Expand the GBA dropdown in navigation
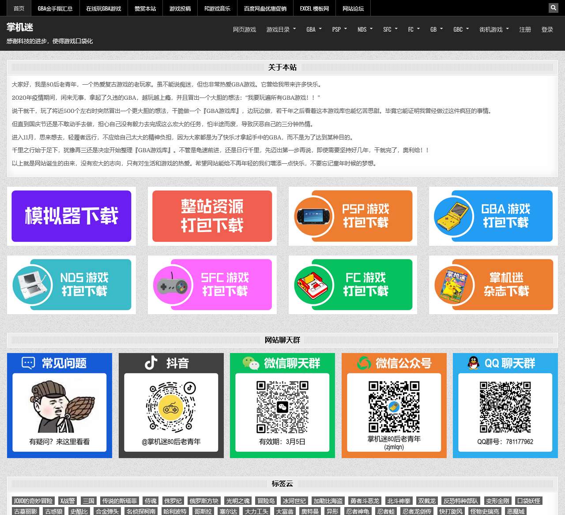565x515 pixels. pyautogui.click(x=314, y=30)
